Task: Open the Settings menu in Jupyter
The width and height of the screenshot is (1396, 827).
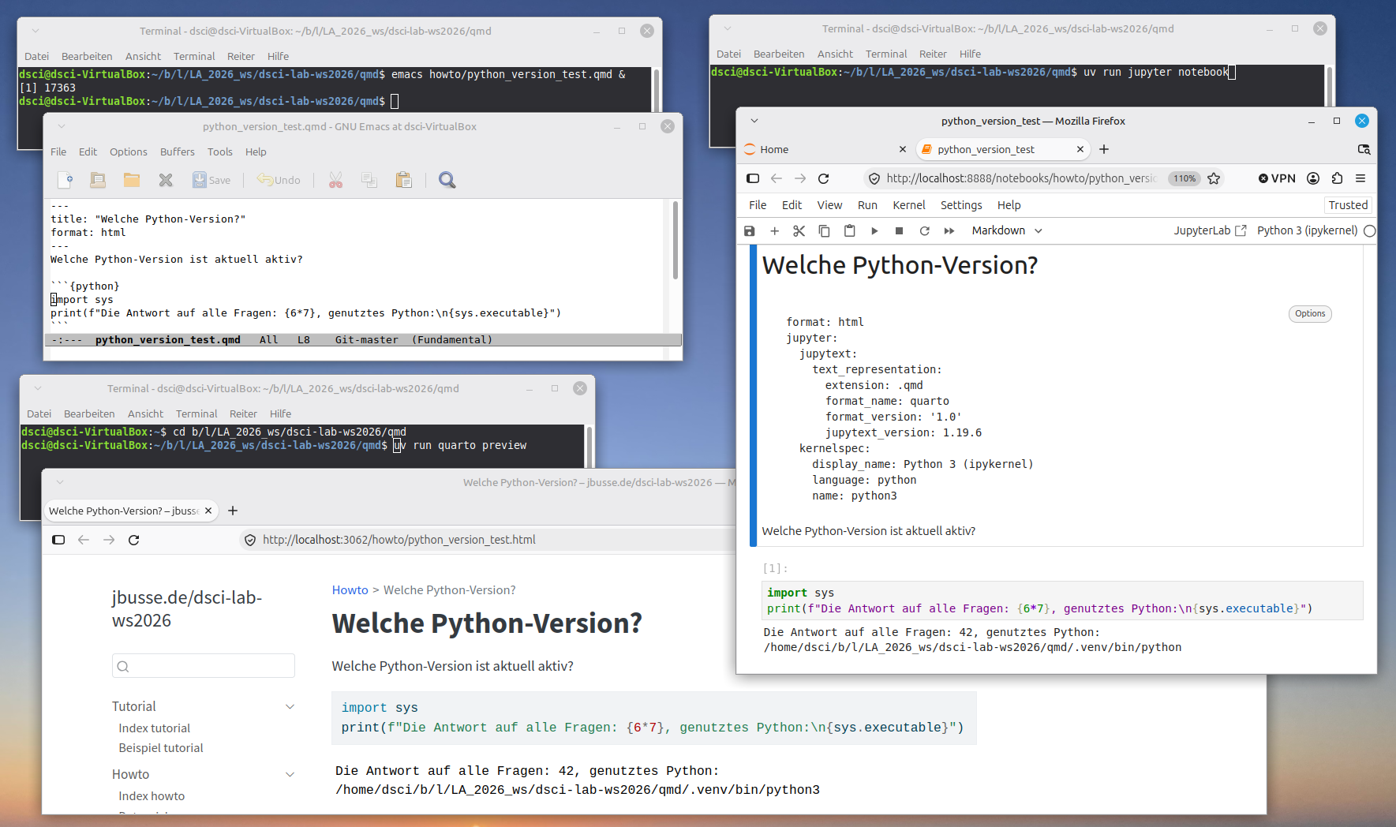Action: pos(961,205)
